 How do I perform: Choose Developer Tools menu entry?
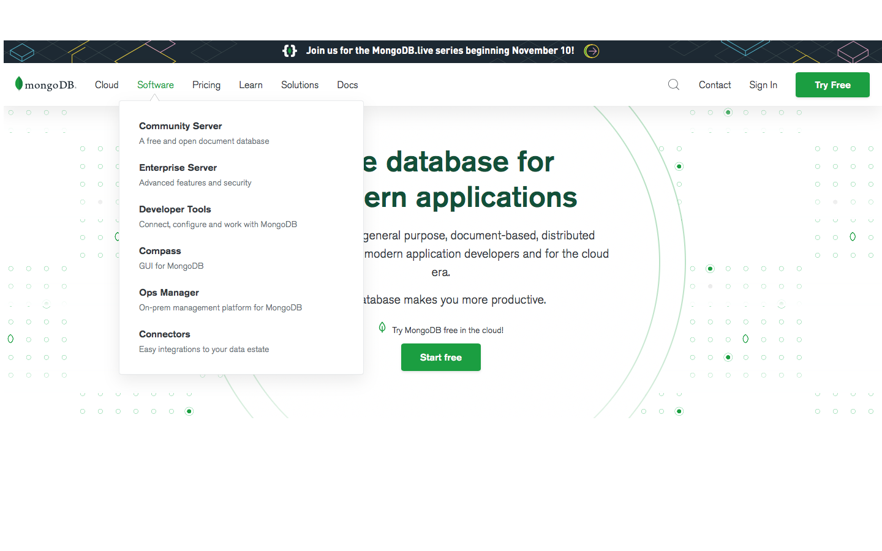[175, 209]
